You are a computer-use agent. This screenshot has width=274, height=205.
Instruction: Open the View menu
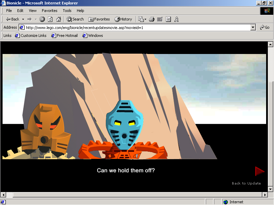click(x=33, y=11)
